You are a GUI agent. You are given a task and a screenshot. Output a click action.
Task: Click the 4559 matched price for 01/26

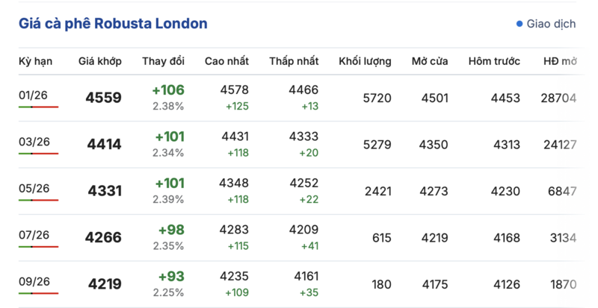tap(104, 98)
